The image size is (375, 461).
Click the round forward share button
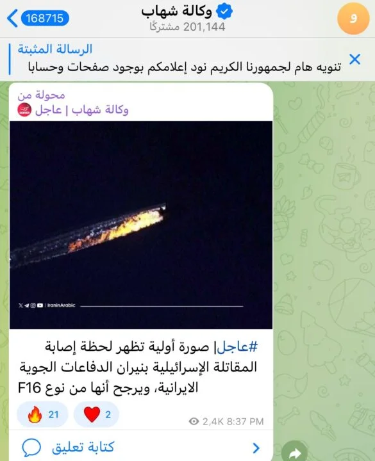[x=294, y=451]
